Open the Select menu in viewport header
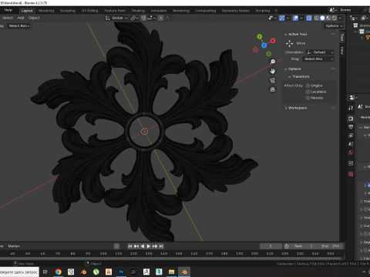This screenshot has height=277, width=370. pyautogui.click(x=8, y=18)
